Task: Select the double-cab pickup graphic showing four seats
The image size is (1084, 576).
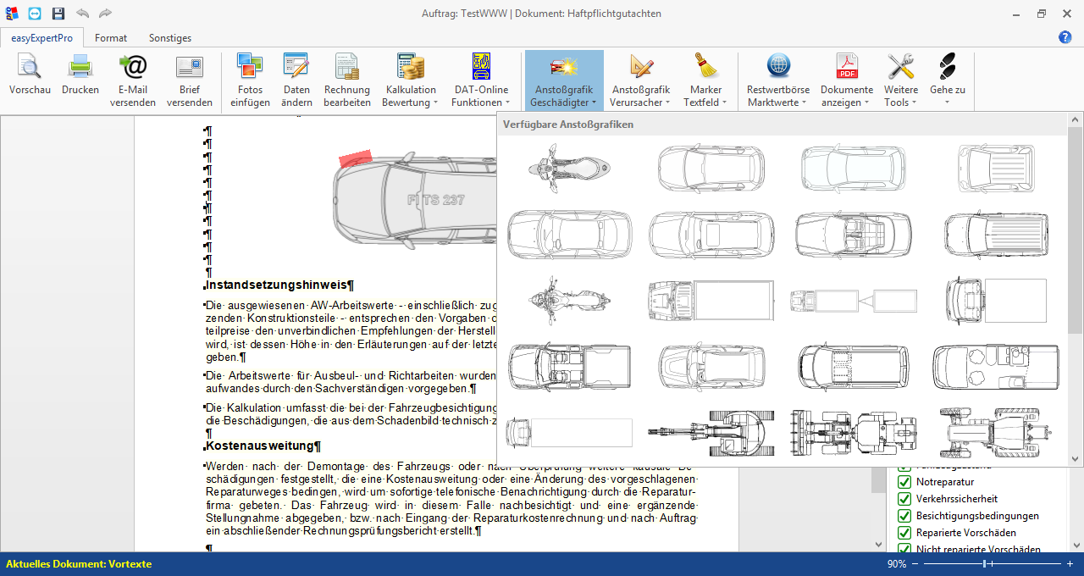Action: 569,366
